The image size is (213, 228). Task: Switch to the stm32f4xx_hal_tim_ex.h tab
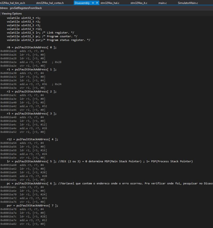13,3
